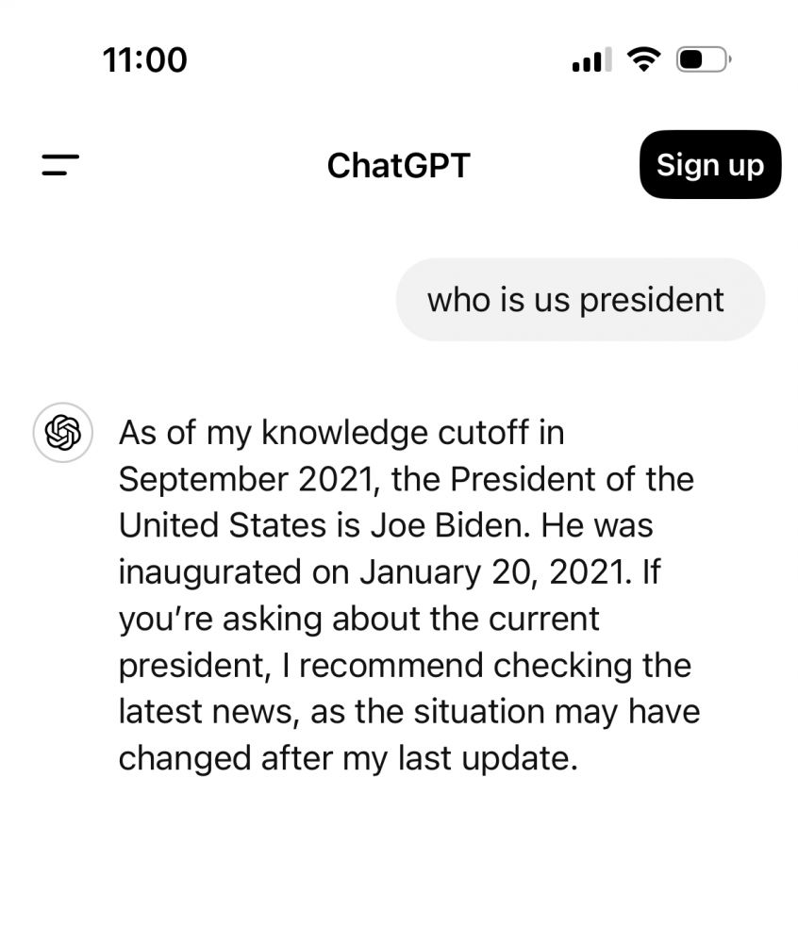Tap the Wi-Fi status icon
Image resolution: width=798 pixels, height=943 pixels.
click(643, 59)
